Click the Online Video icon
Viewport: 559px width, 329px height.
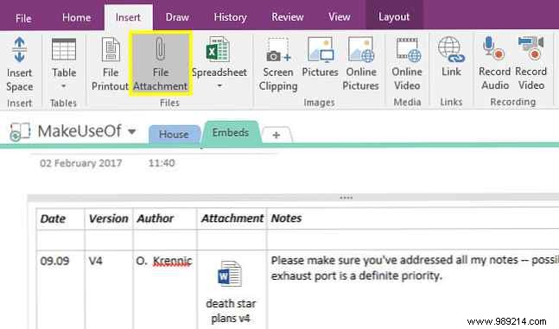(x=409, y=49)
